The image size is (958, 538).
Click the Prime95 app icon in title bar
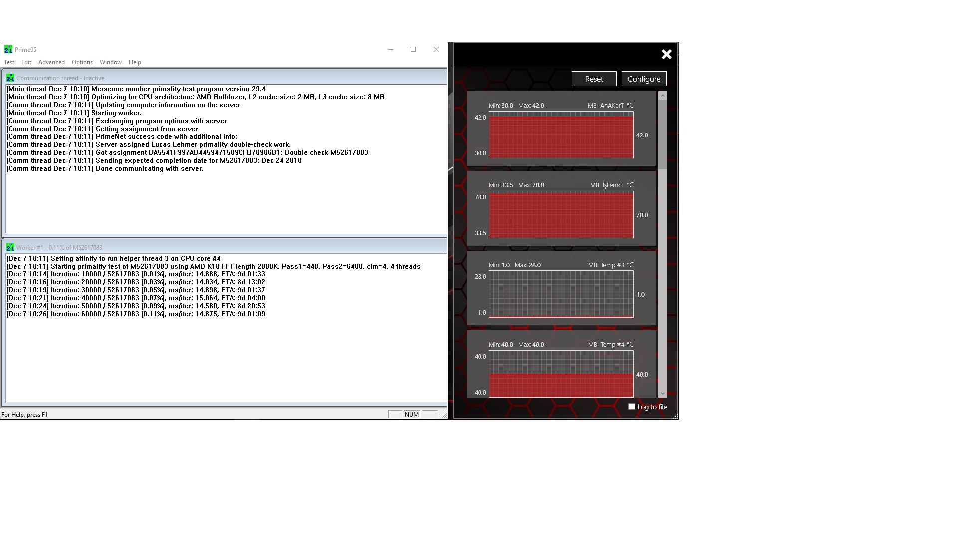coord(8,49)
